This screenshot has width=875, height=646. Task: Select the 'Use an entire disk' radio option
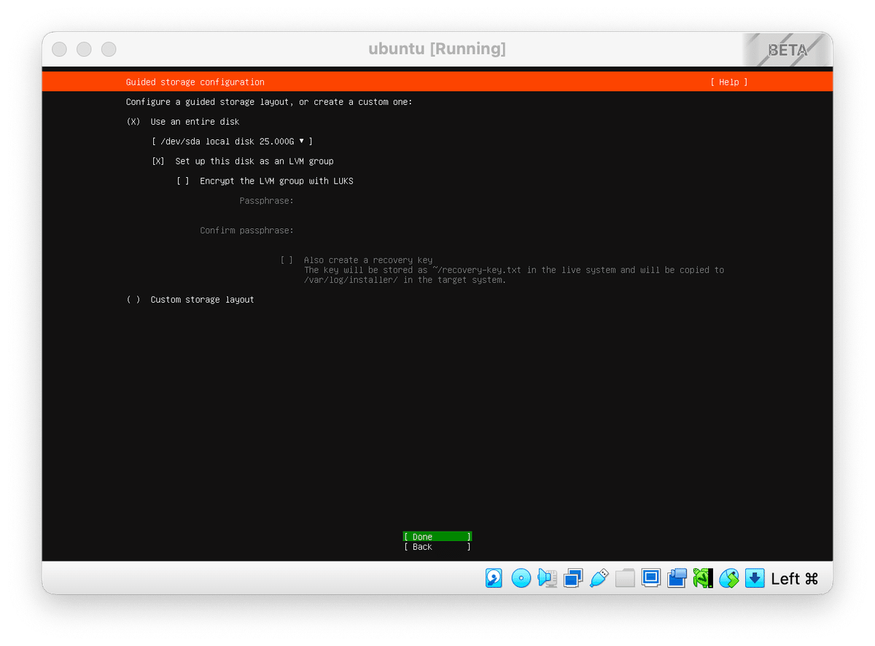pyautogui.click(x=133, y=122)
